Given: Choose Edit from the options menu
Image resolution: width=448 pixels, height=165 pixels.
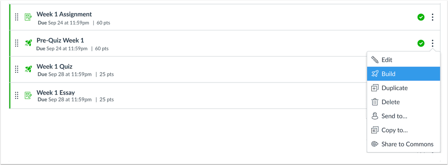Looking at the screenshot, I should [404, 60].
